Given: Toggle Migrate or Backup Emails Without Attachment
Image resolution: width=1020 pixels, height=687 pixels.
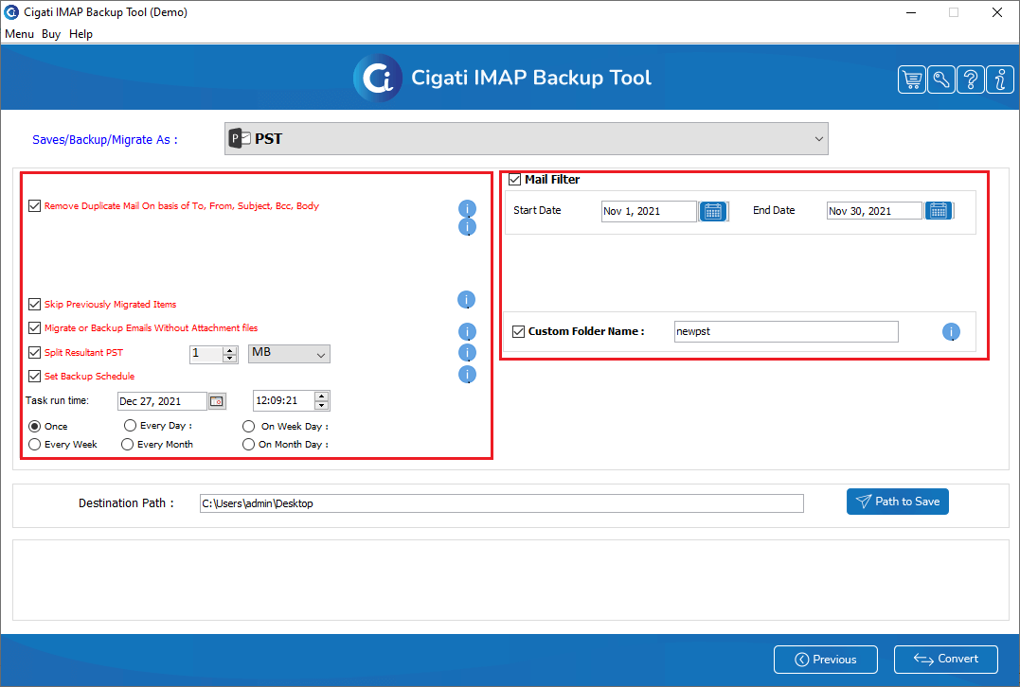Looking at the screenshot, I should (x=34, y=328).
